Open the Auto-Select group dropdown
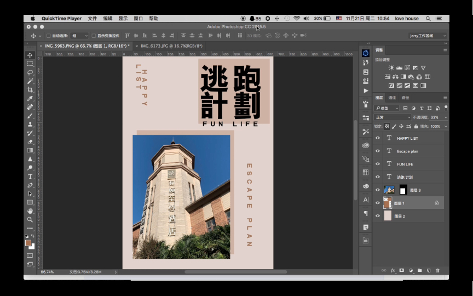This screenshot has height=296, width=473. [x=79, y=36]
